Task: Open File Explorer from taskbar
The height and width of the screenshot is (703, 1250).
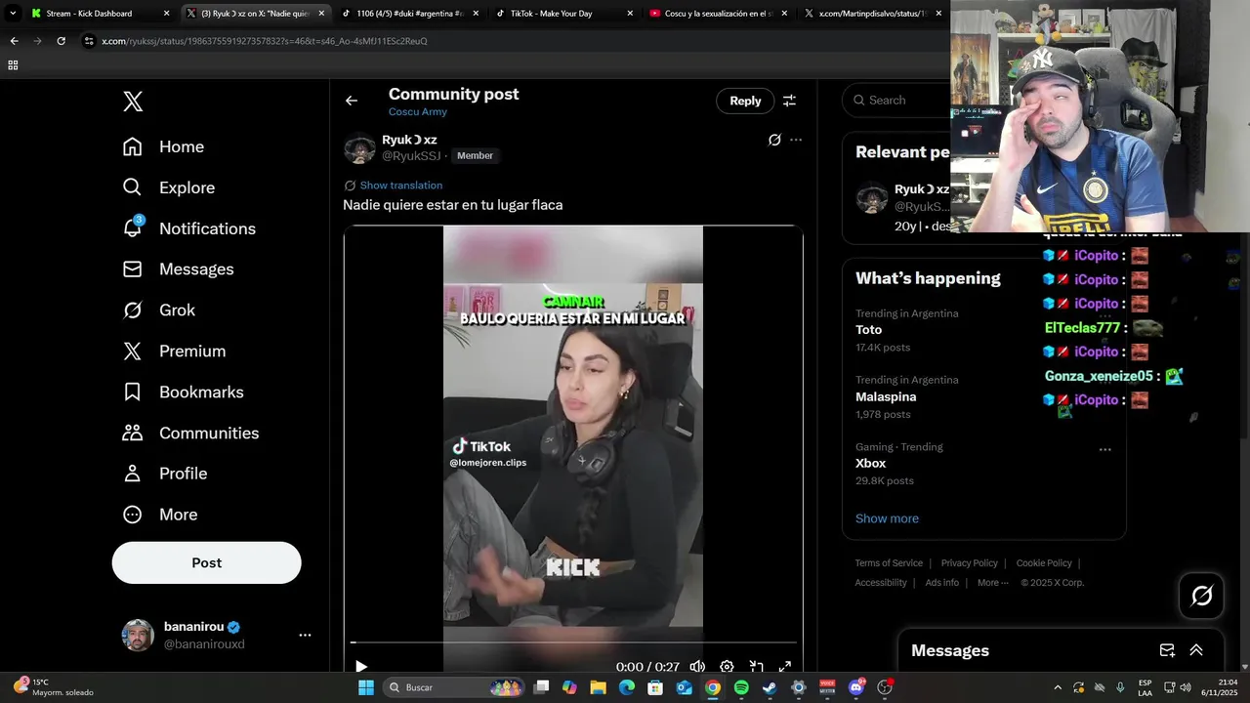Action: pyautogui.click(x=598, y=687)
